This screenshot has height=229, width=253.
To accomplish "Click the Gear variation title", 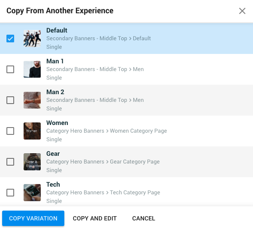I will [53, 154].
